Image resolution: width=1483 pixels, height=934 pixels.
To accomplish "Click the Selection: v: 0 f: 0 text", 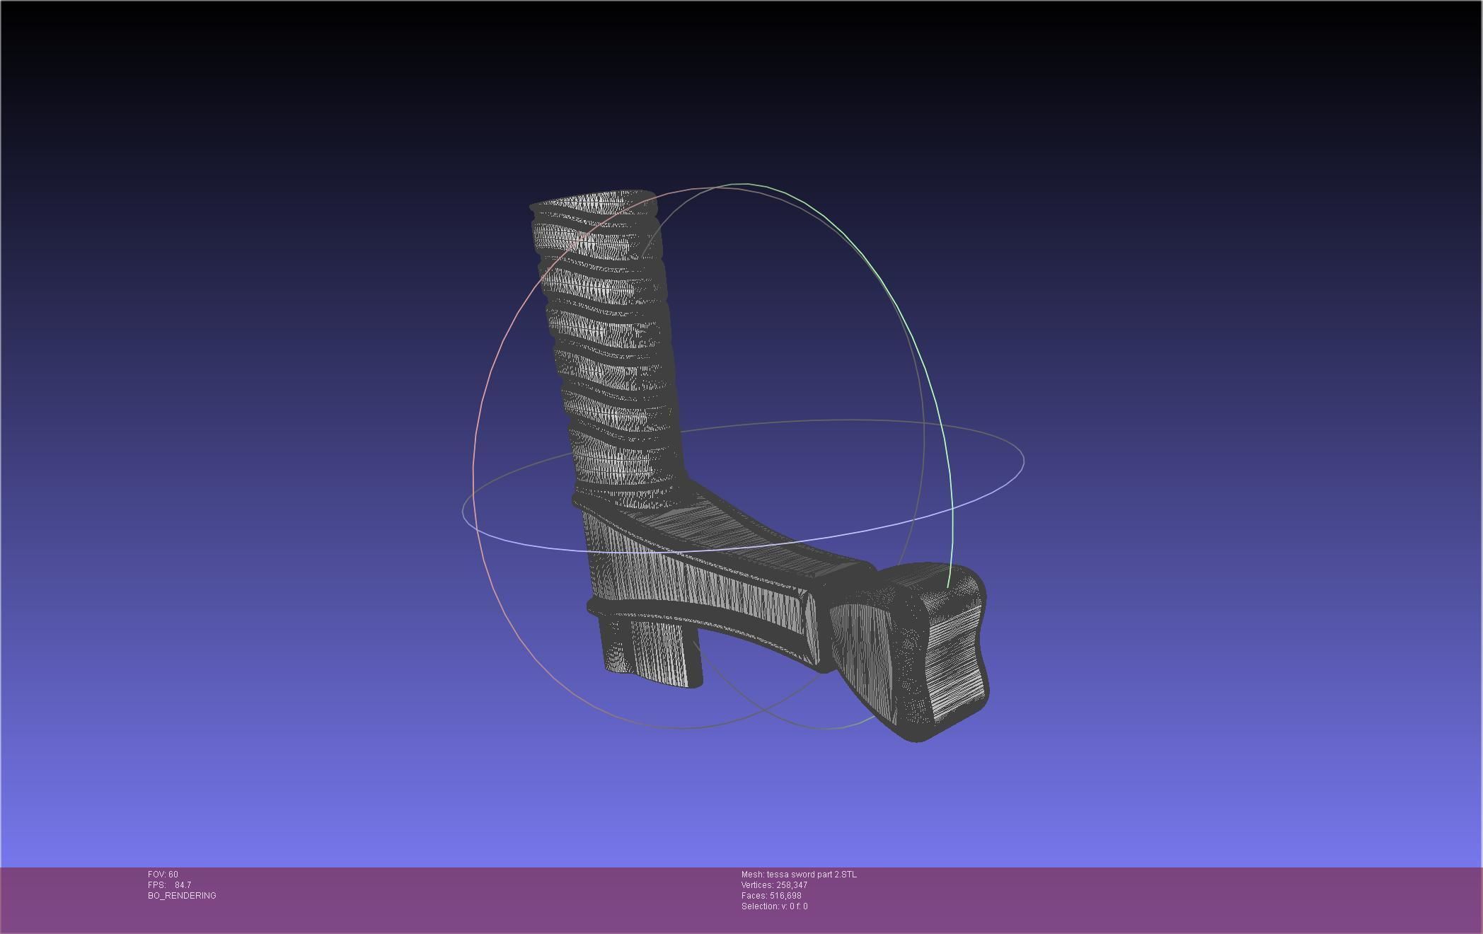I will tap(774, 906).
